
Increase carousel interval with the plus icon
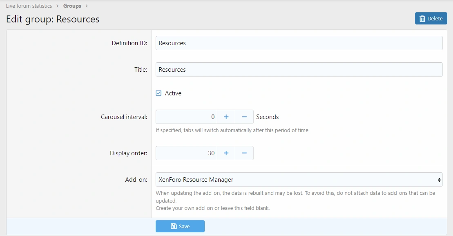[226, 117]
